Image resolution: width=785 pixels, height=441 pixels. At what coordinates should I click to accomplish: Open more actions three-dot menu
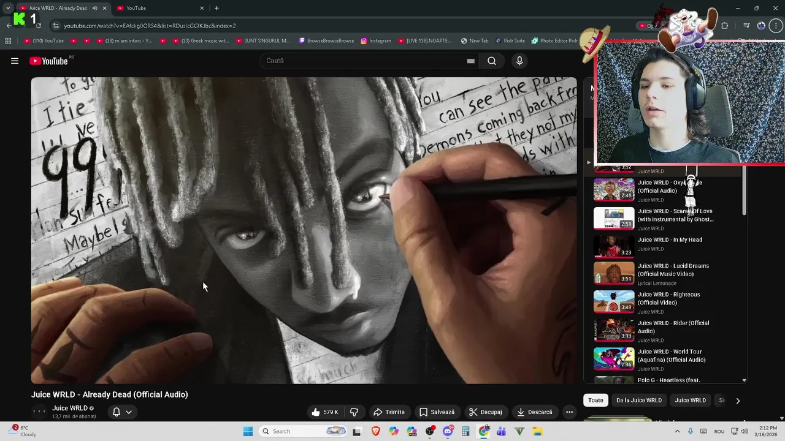pos(569,412)
